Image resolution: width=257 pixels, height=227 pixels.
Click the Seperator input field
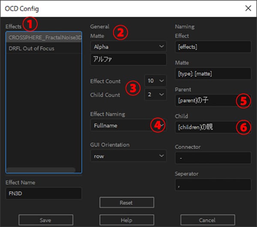213,185
